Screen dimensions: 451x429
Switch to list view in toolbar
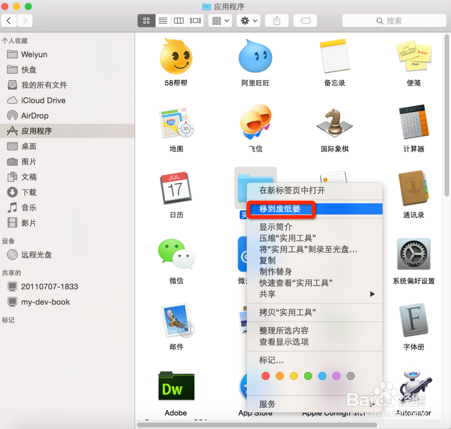click(163, 21)
